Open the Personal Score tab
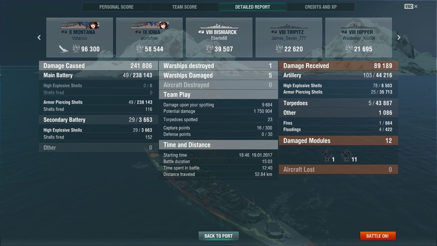Viewport: 437px width, 246px height. coord(116,7)
